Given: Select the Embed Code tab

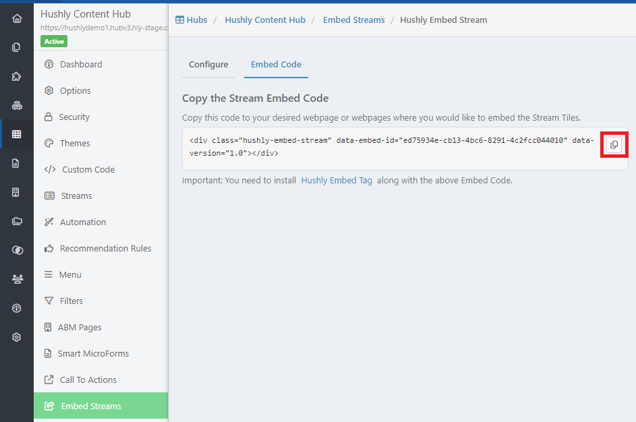Looking at the screenshot, I should (x=277, y=65).
